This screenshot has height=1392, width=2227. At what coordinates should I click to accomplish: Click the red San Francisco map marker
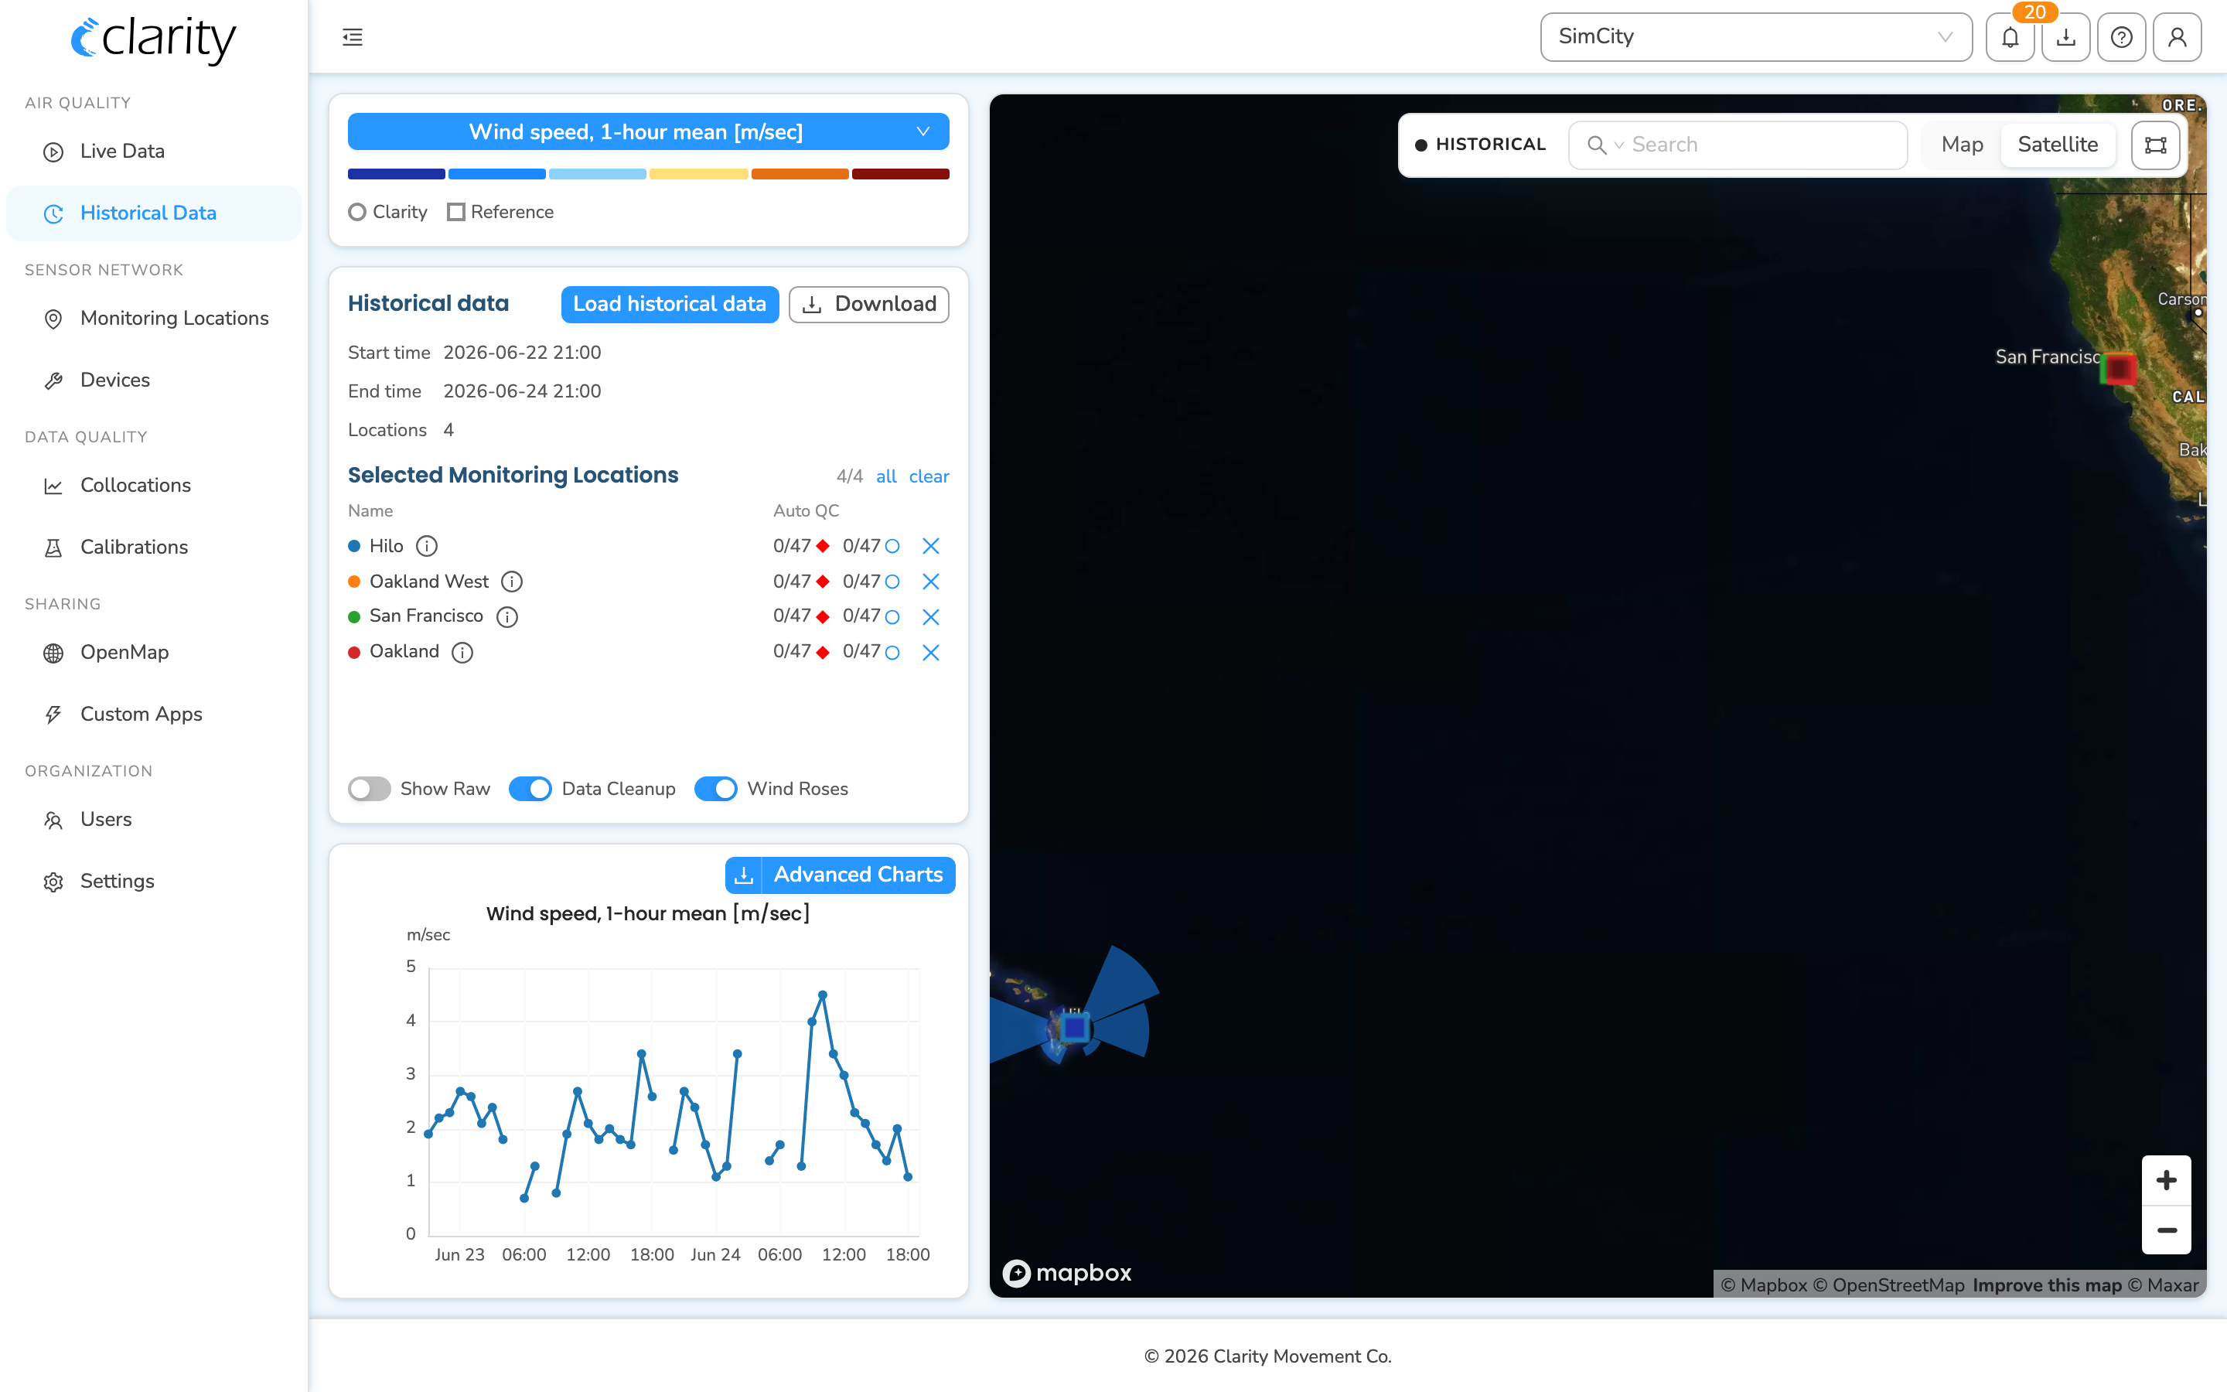2120,369
